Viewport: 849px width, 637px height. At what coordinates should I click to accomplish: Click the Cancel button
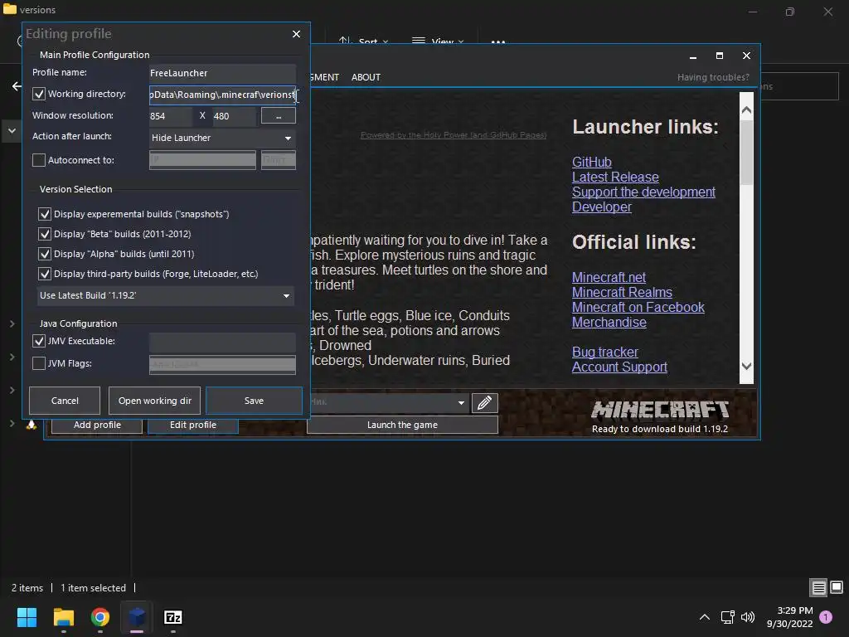pos(65,401)
